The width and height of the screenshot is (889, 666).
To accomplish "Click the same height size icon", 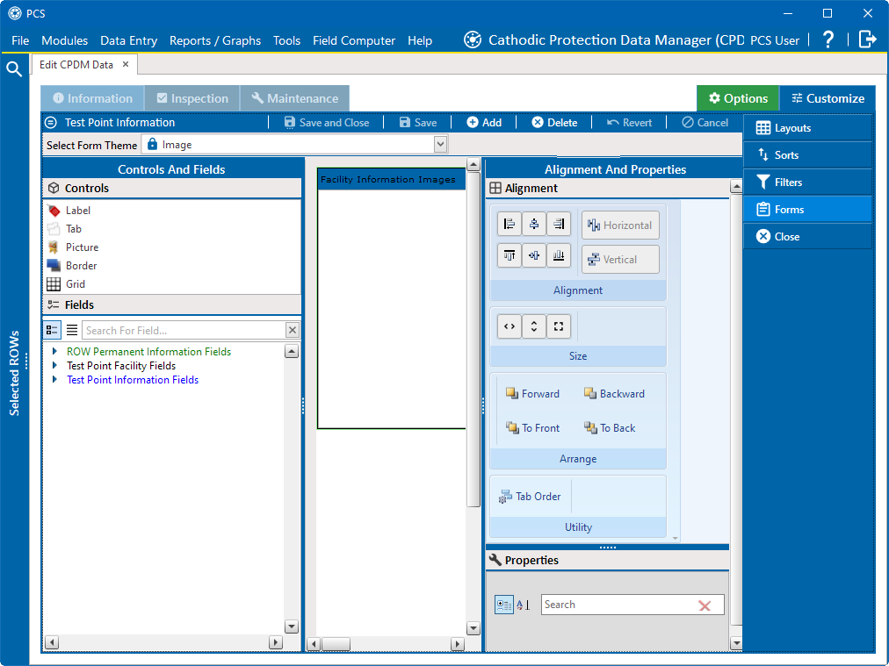I will pos(534,327).
